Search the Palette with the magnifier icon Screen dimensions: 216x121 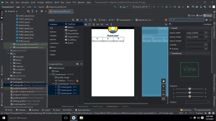click(x=73, y=20)
